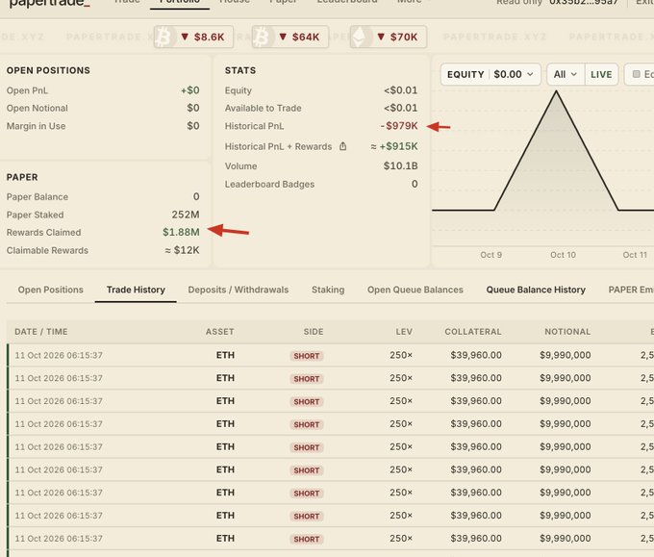Click the Paper Staked value 252M
Image resolution: width=654 pixels, height=557 pixels.
(186, 215)
